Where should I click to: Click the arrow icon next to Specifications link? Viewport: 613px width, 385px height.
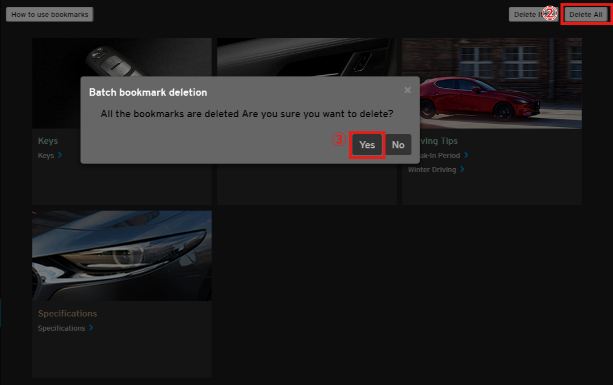click(91, 328)
